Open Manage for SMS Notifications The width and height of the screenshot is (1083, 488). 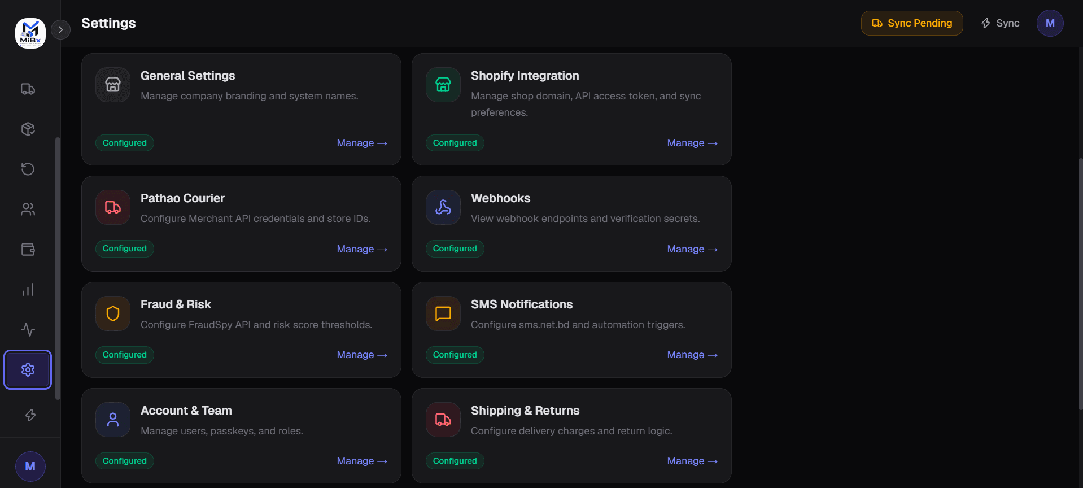click(692, 355)
